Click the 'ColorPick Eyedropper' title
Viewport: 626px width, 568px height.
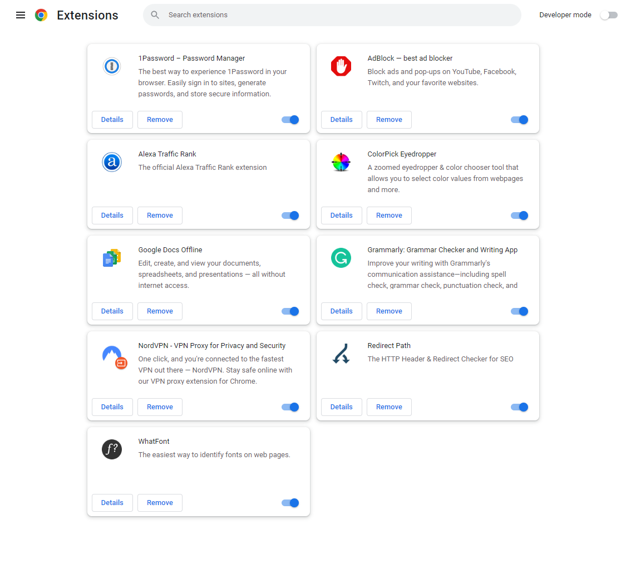pyautogui.click(x=402, y=154)
